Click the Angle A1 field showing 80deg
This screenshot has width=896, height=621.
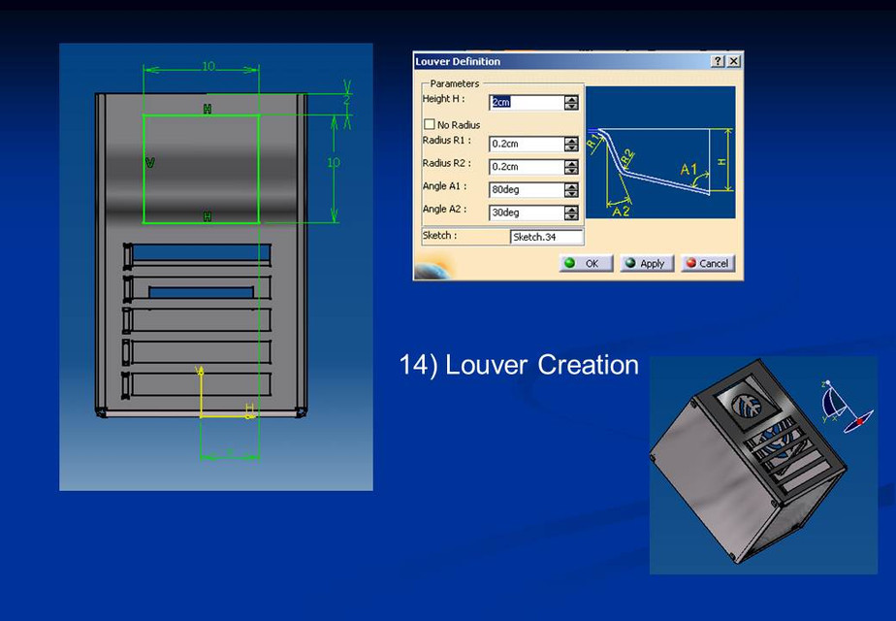[x=527, y=189]
